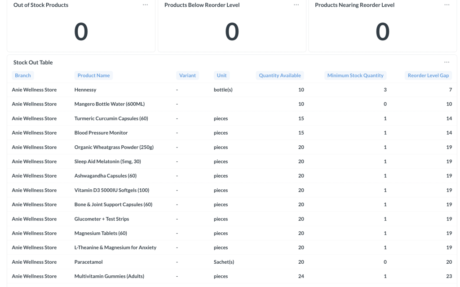Click the Blood Pressure Monitor product name

pos(102,132)
